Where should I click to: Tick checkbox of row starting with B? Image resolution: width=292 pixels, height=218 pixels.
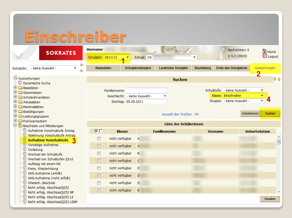(x=99, y=153)
